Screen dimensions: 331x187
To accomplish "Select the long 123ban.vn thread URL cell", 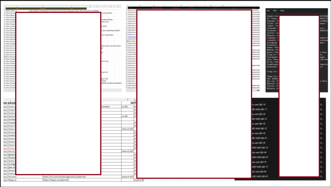I will (x=64, y=11).
